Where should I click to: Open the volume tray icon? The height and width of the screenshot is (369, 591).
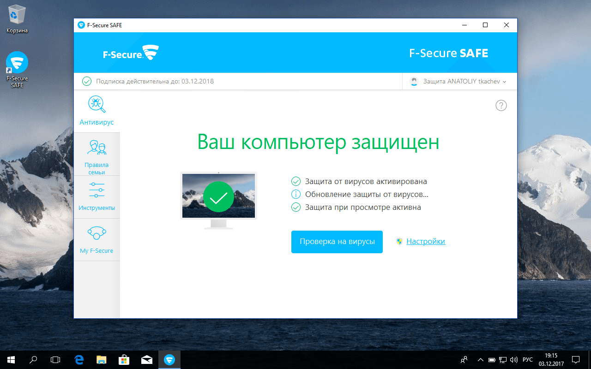514,360
